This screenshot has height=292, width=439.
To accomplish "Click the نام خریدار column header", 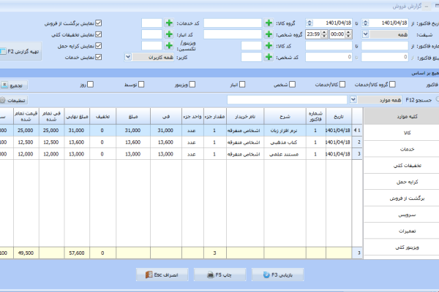I will point(245,117).
